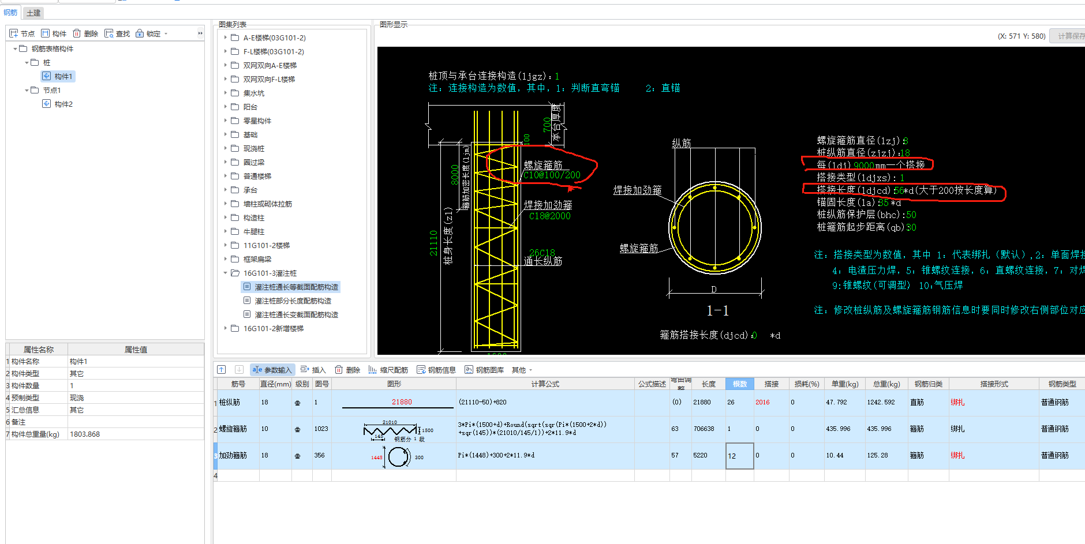Click the move row down arrow icon
Viewport: 1085px width, 544px height.
click(239, 370)
